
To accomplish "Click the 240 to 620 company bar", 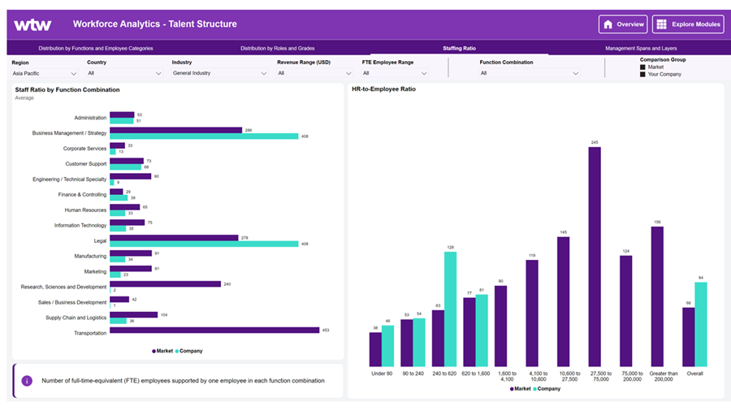I will [x=450, y=309].
